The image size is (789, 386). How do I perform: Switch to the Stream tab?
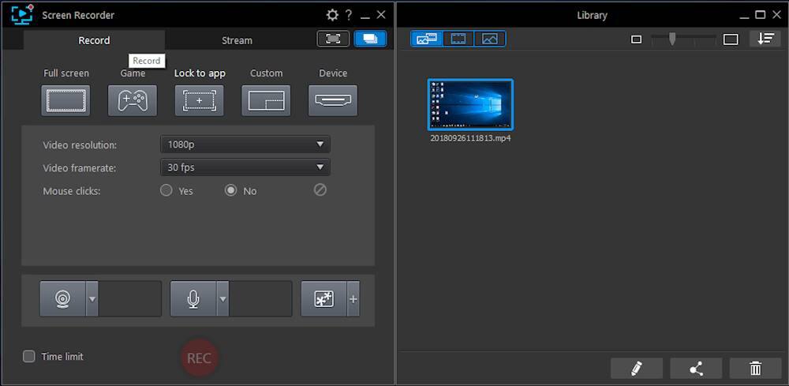[x=237, y=40]
